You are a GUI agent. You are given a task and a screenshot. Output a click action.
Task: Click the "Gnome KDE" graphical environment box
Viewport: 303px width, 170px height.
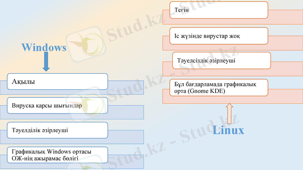(219, 88)
